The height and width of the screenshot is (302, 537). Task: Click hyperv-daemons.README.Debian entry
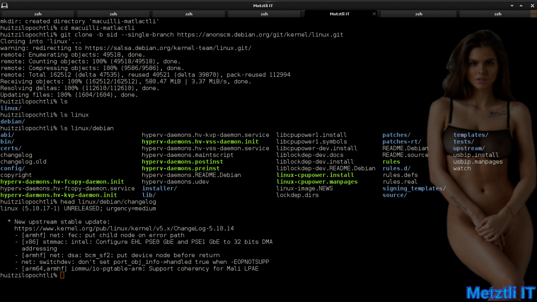[x=191, y=175]
